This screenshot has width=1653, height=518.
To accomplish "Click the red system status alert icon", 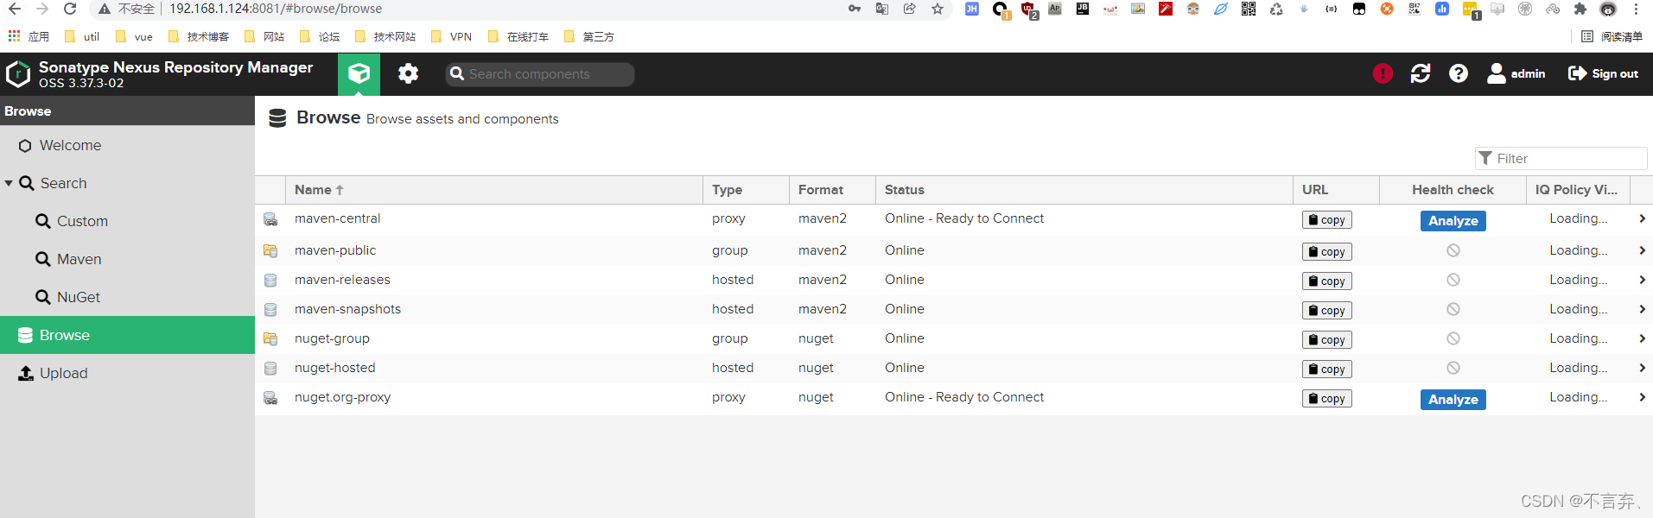I will pyautogui.click(x=1383, y=73).
